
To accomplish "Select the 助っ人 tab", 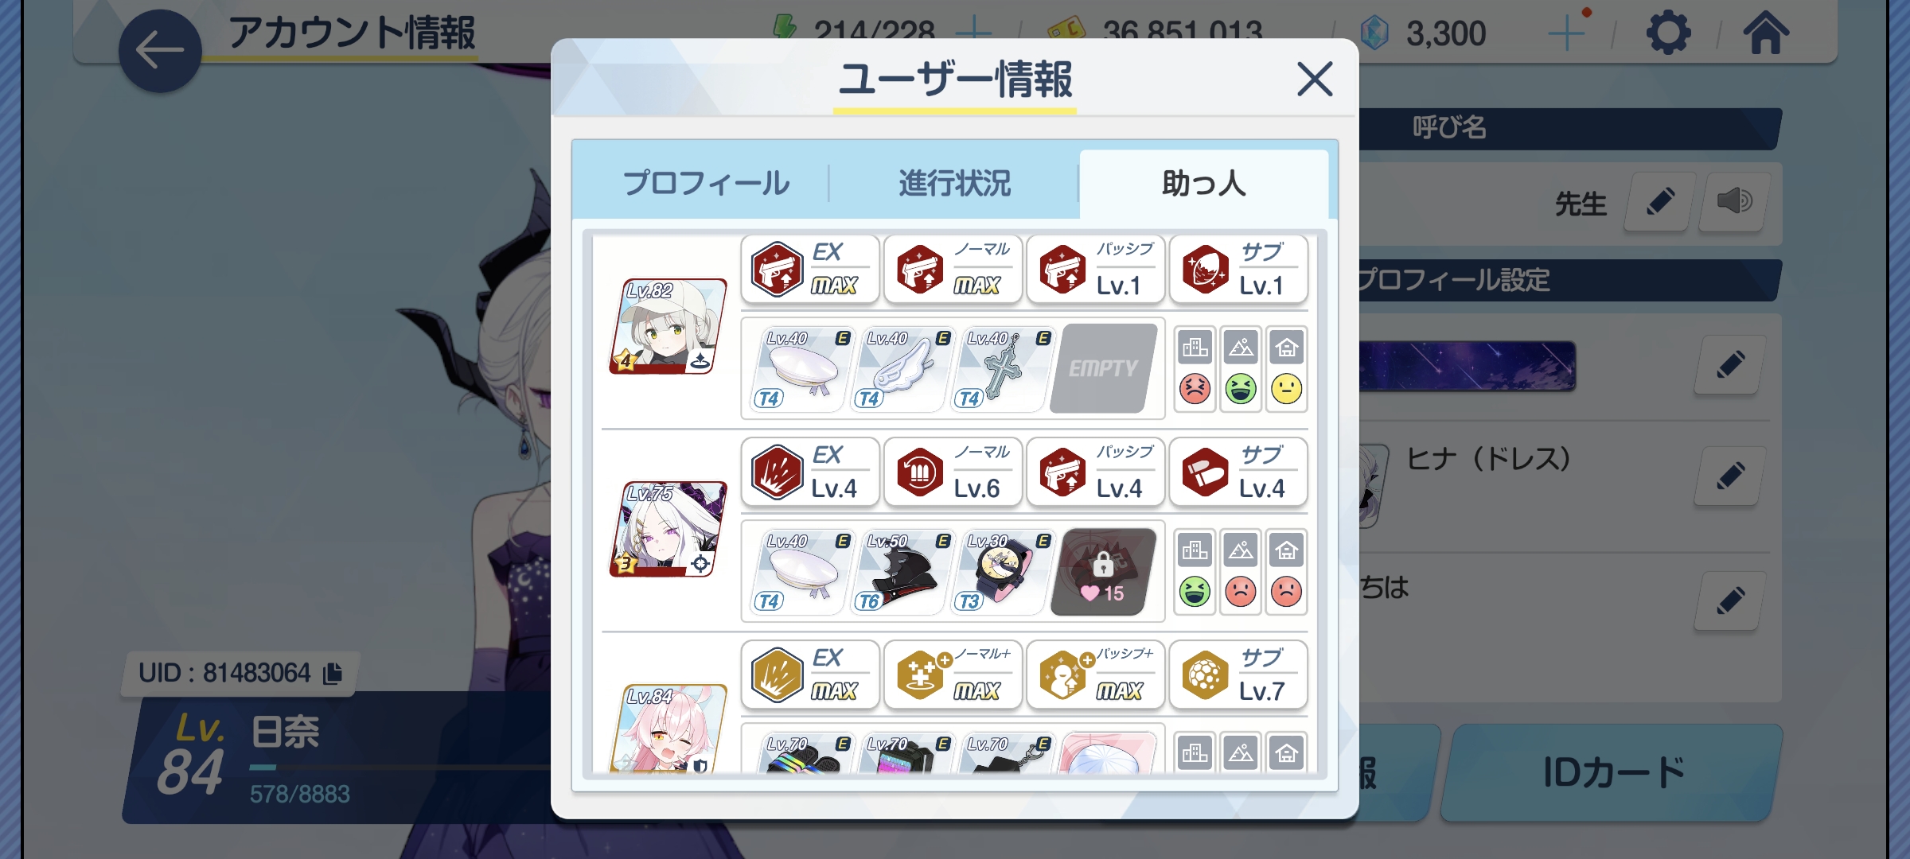I will coord(1203,183).
